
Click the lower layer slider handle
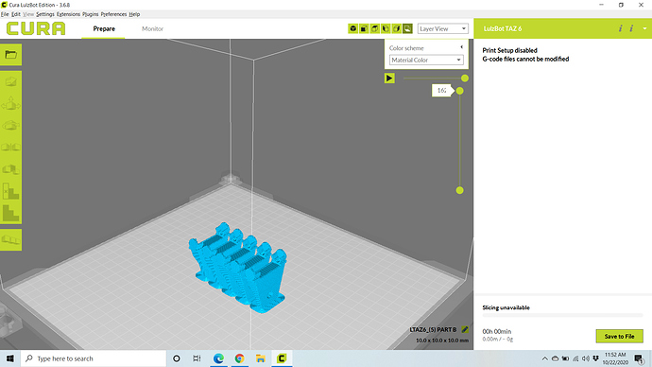pyautogui.click(x=459, y=190)
